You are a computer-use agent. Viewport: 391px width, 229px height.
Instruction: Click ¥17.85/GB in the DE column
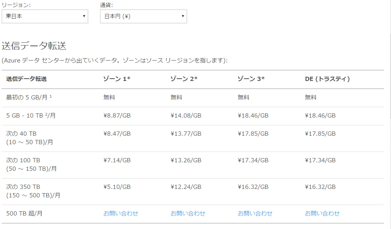click(x=320, y=134)
